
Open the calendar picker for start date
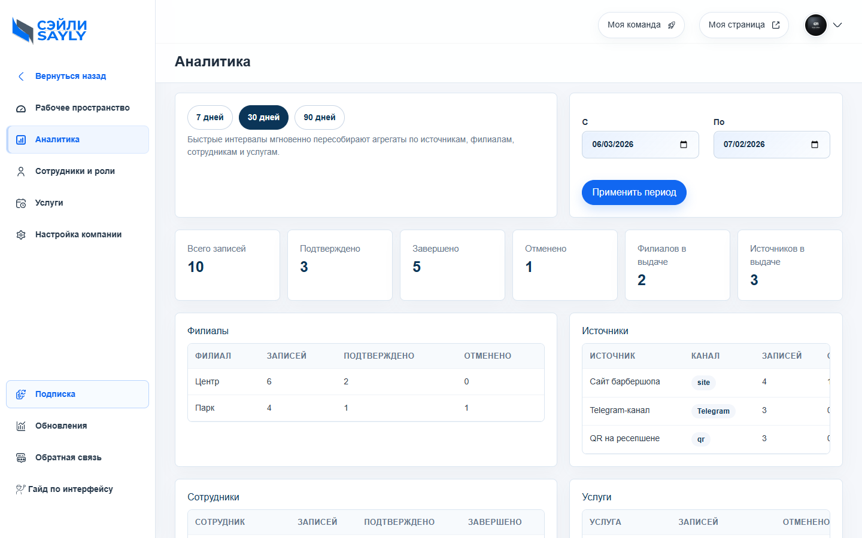tap(684, 145)
